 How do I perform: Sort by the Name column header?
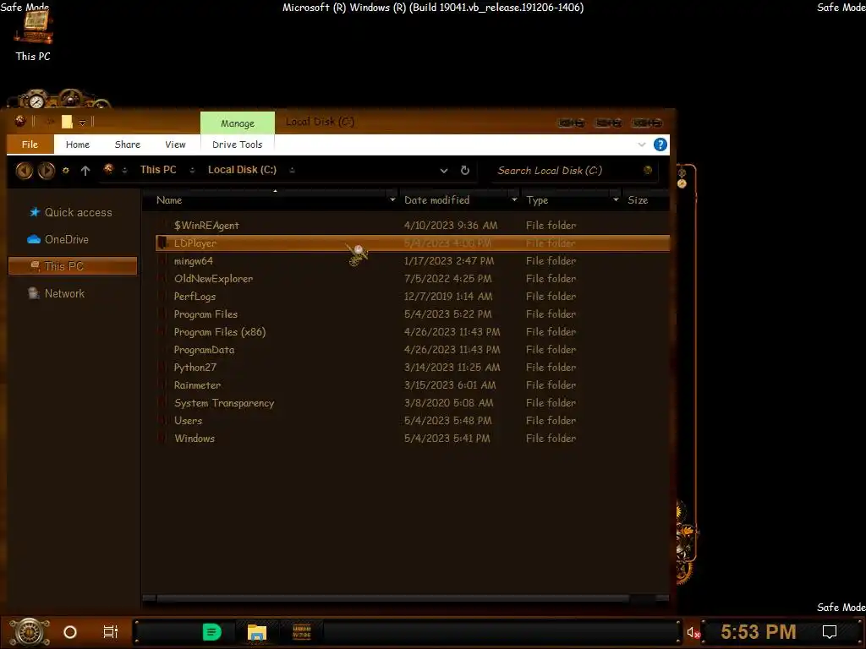169,200
